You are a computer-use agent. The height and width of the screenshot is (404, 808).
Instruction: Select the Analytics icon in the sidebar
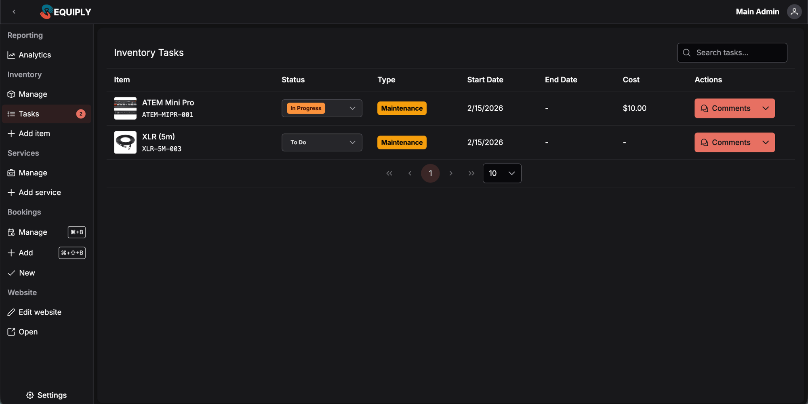click(11, 55)
